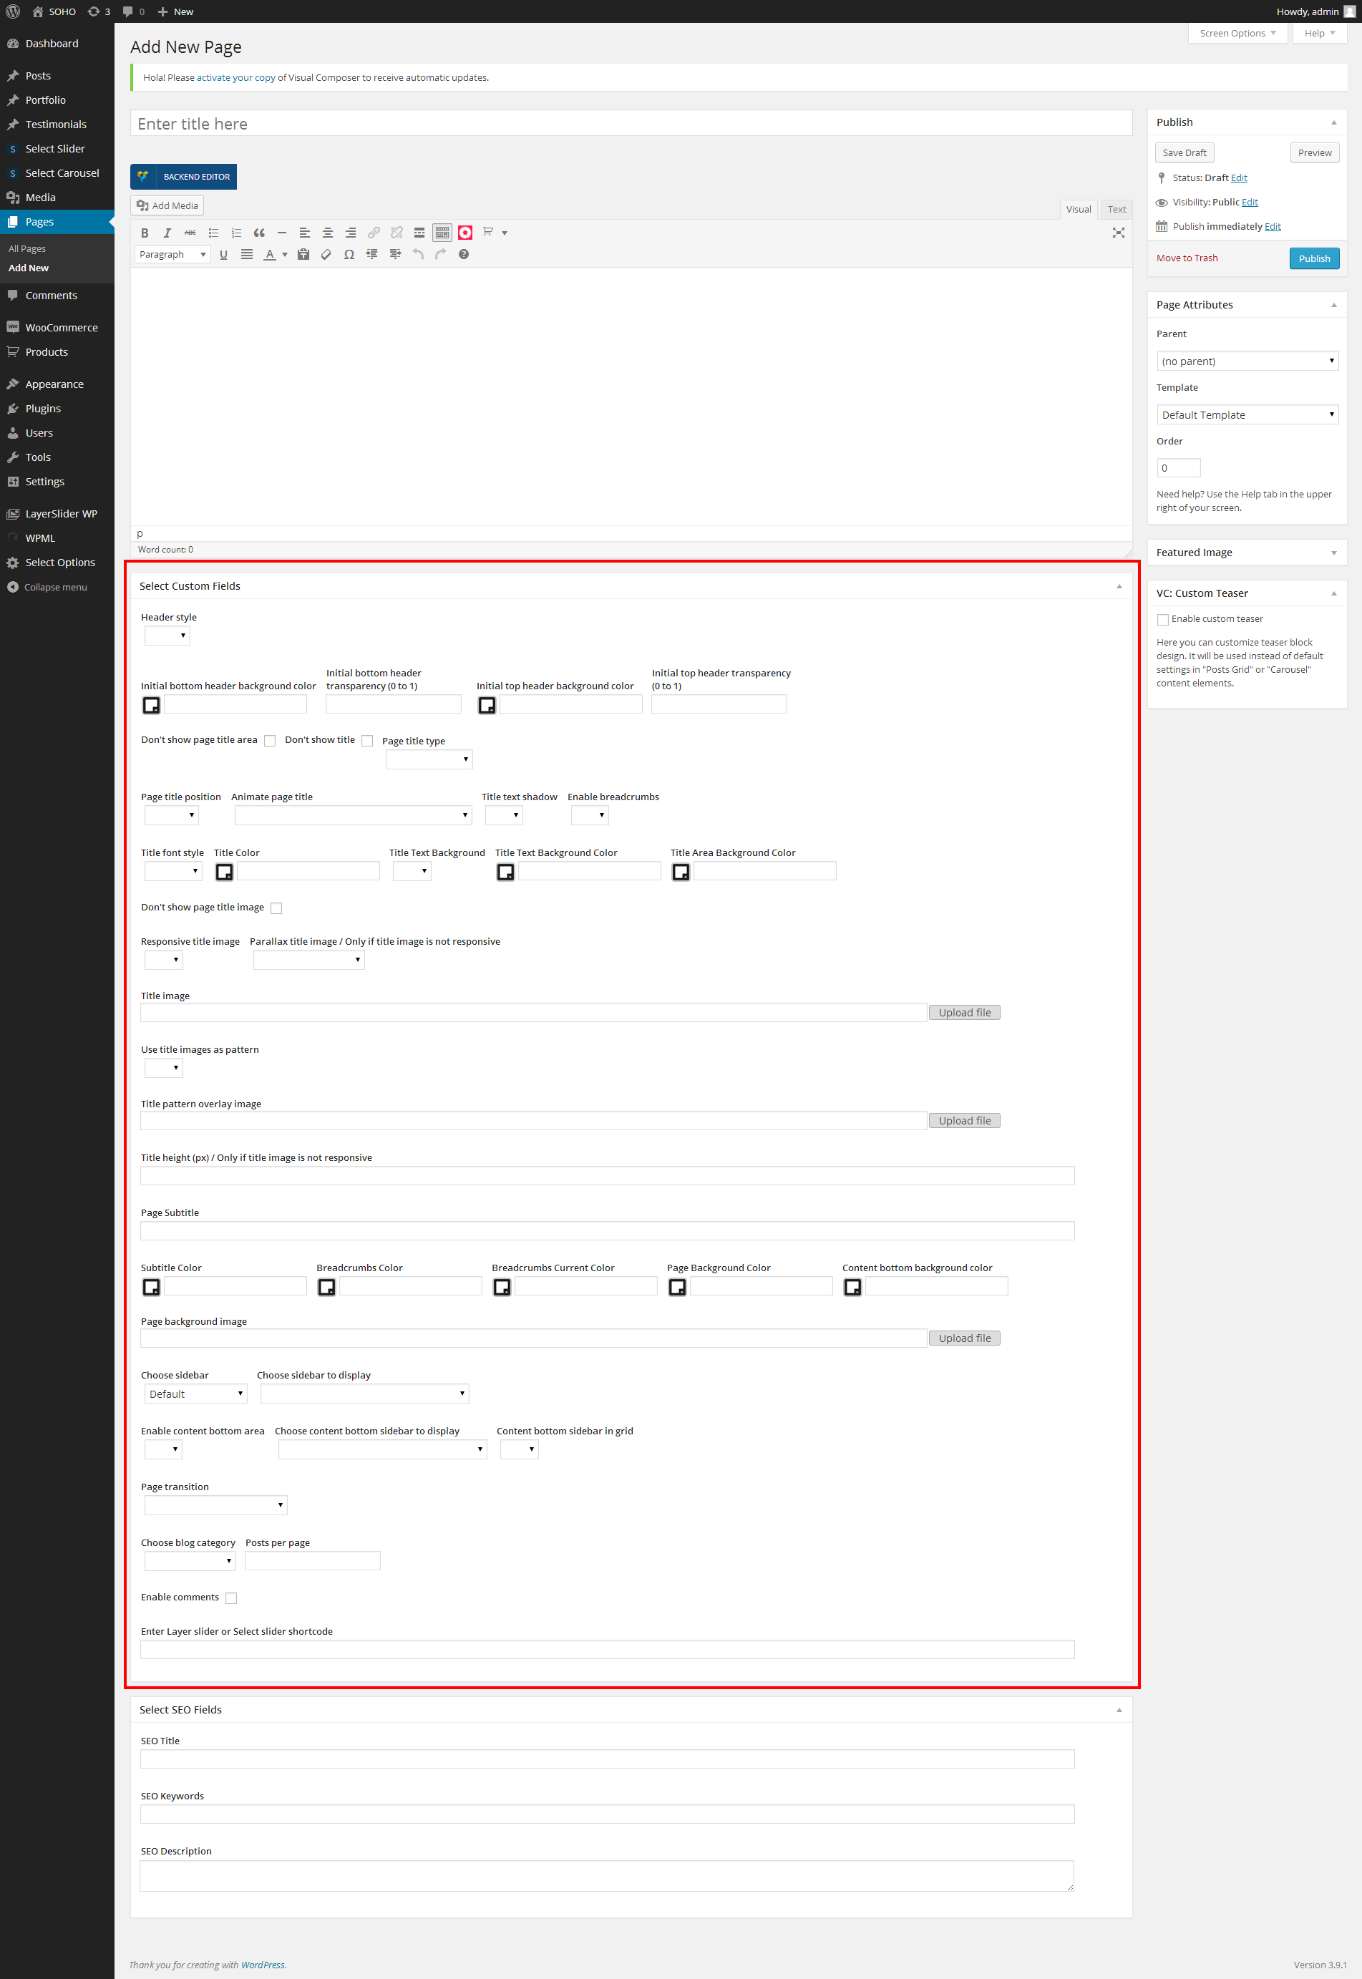Click the keyboard shortcuts help icon
Viewport: 1362px width, 1979px height.
(x=463, y=254)
